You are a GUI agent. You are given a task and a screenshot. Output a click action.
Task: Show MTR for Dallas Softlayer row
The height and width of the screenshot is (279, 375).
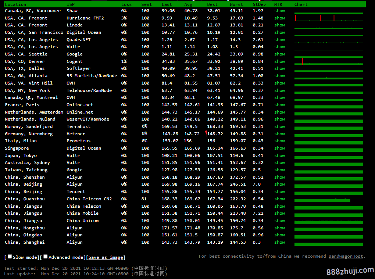[279, 69]
